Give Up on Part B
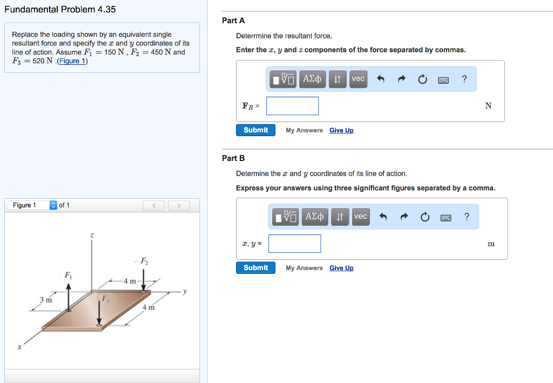 click(x=341, y=268)
